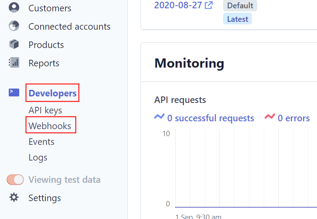This screenshot has height=219, width=317.
Task: Select the Developers sidebar label
Action: 52,93
